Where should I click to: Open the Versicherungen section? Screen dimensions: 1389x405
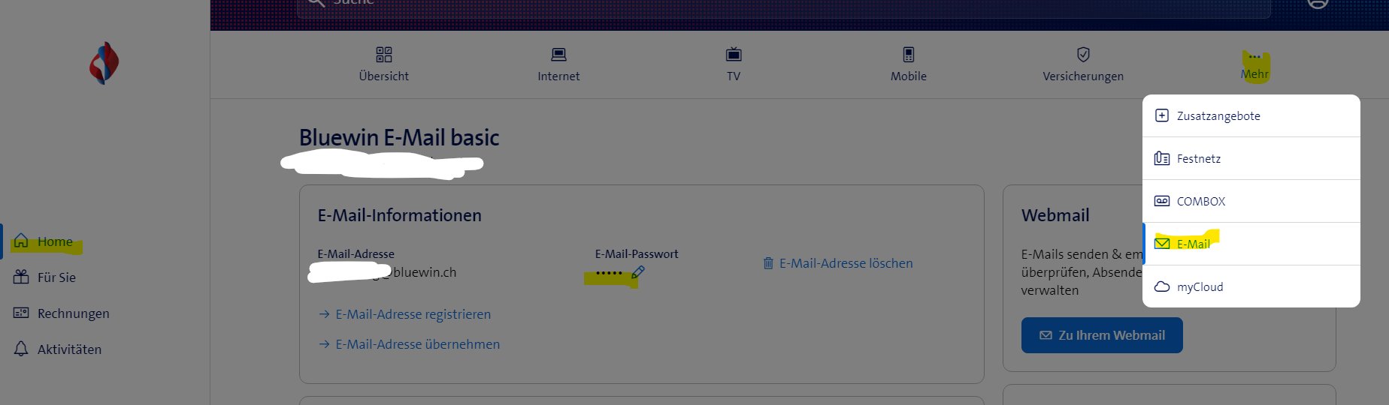(1083, 64)
